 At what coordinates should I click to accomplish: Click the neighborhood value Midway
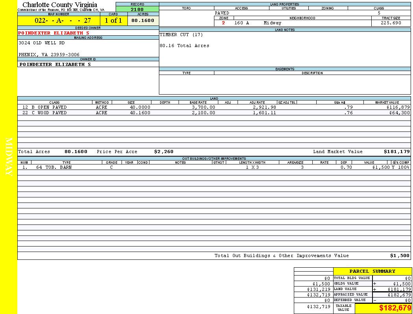tap(272, 23)
